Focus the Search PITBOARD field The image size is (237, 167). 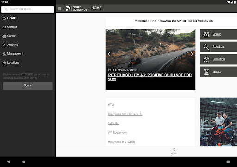pos(28,9)
